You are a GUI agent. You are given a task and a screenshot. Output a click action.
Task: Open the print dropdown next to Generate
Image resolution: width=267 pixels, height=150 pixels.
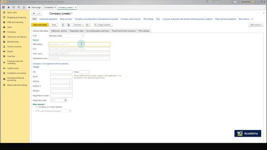(88, 25)
